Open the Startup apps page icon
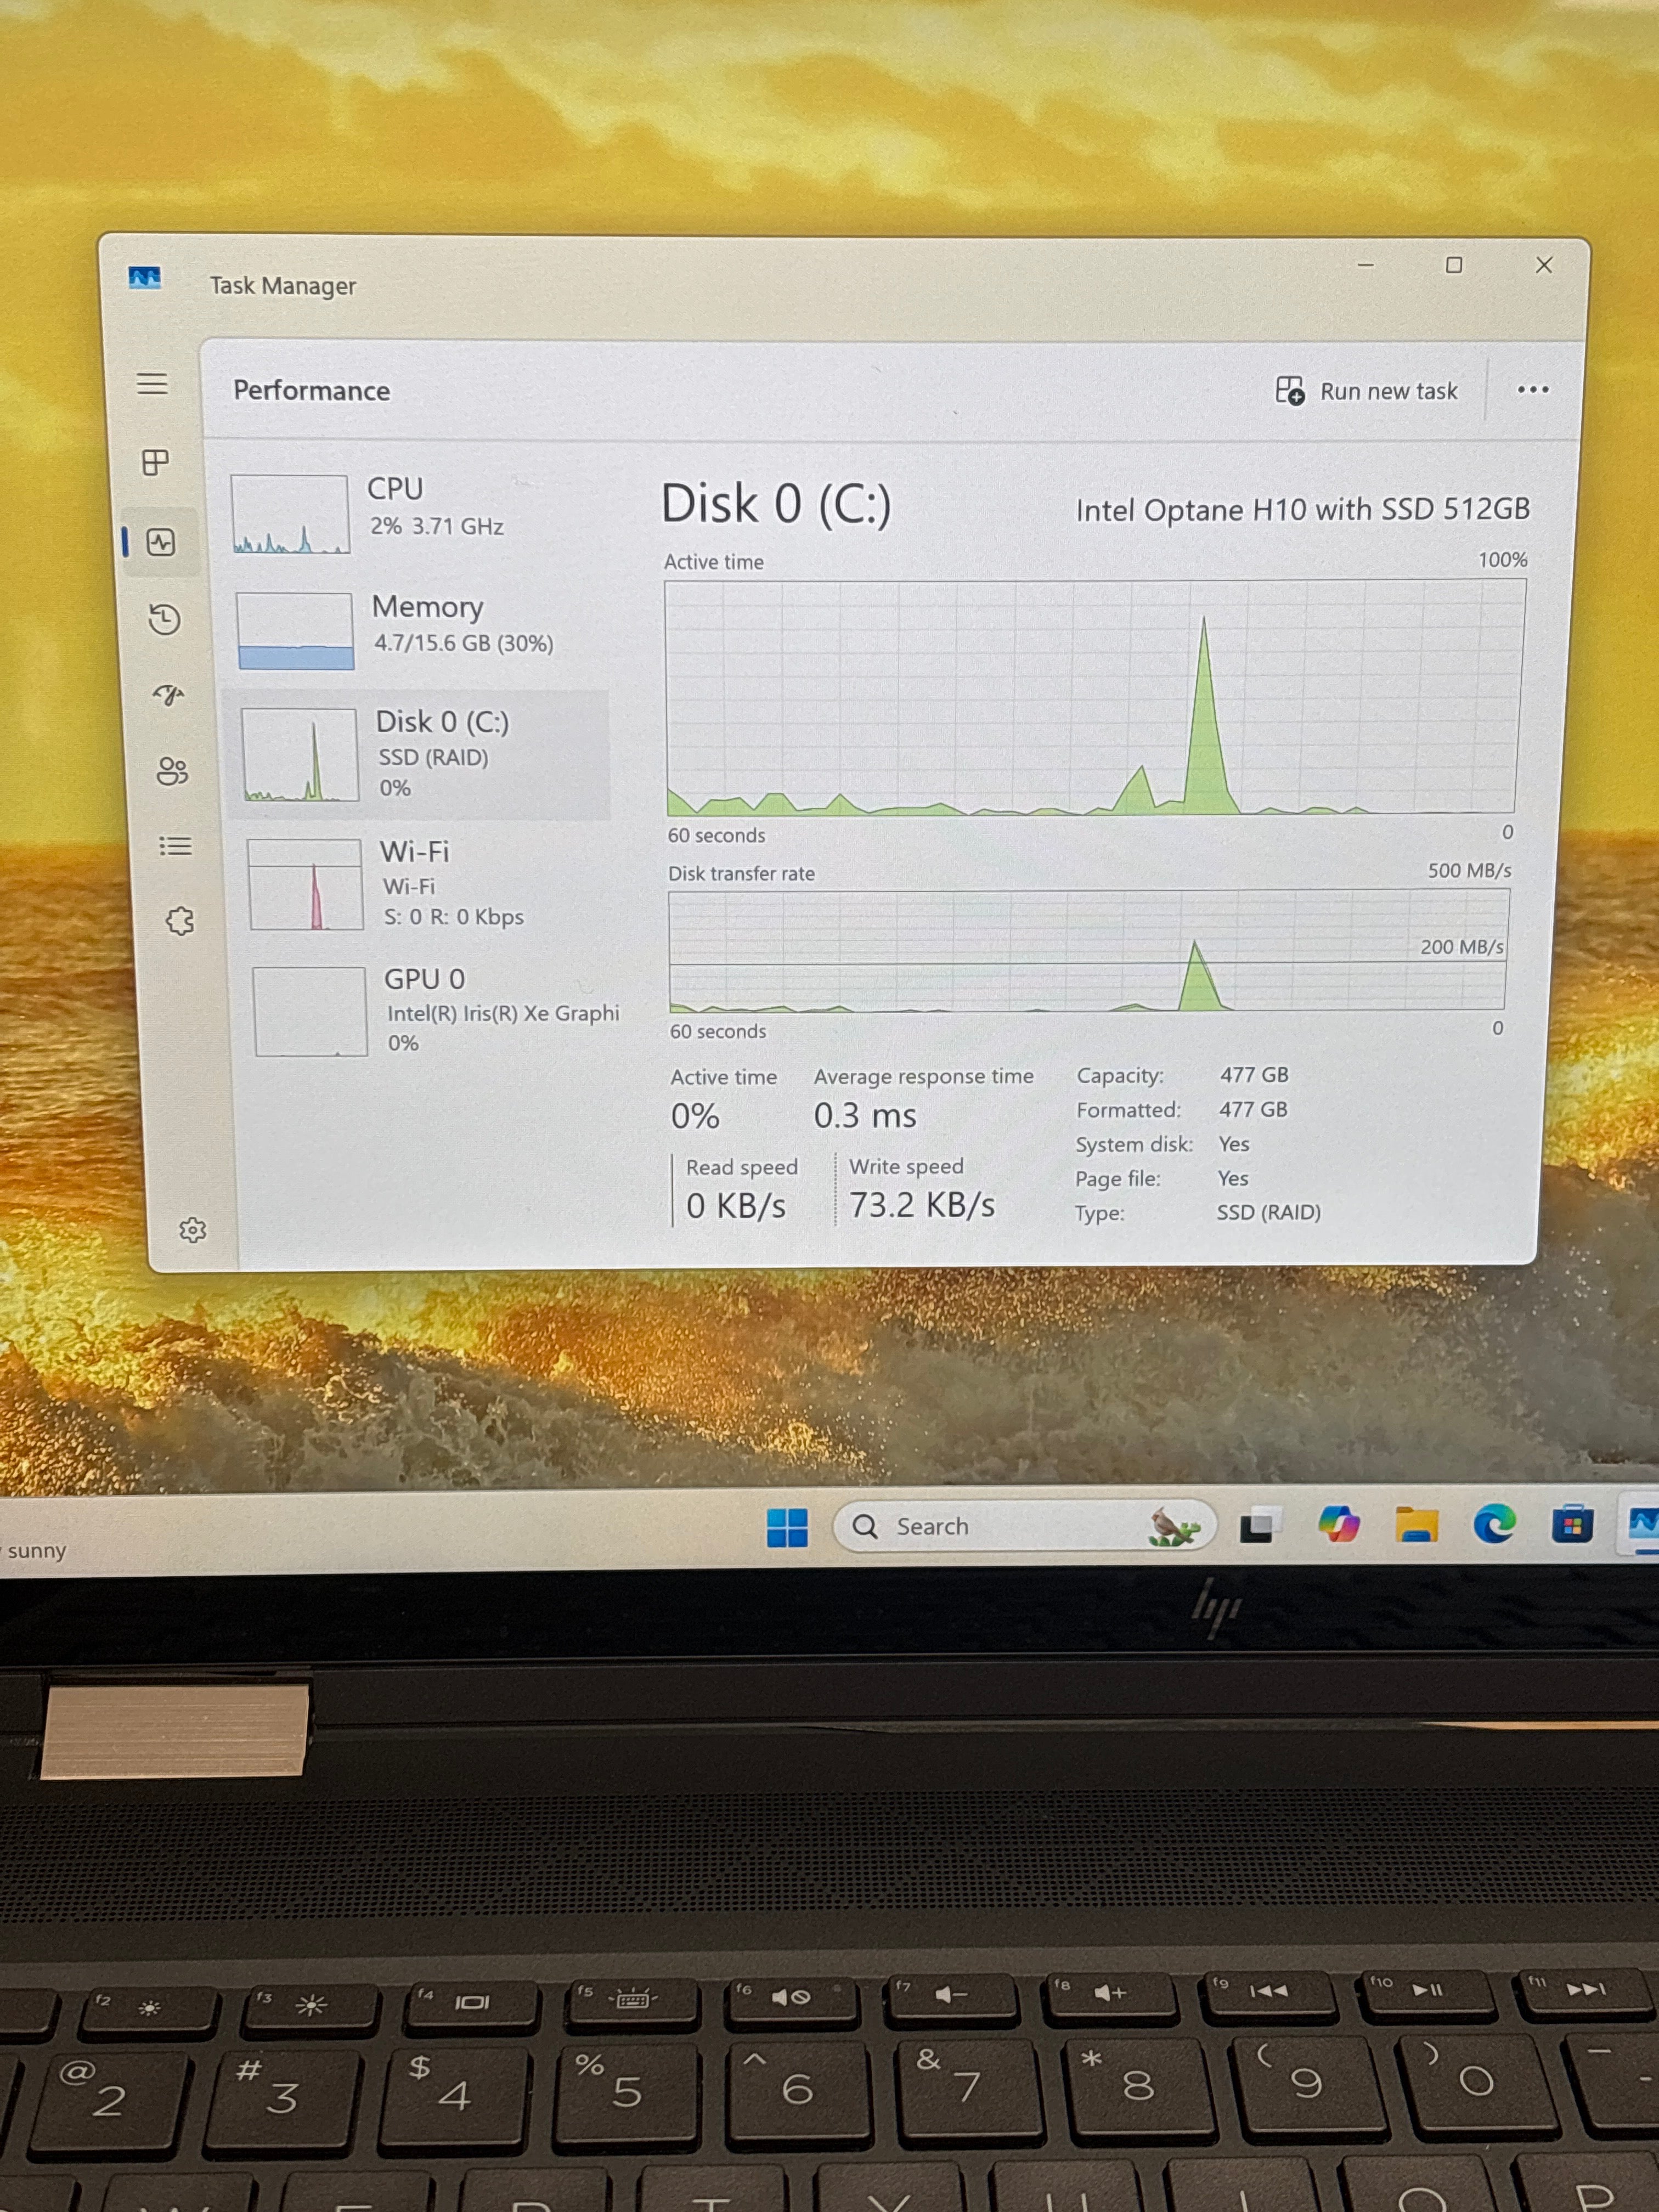Viewport: 1659px width, 2212px height. point(168,694)
